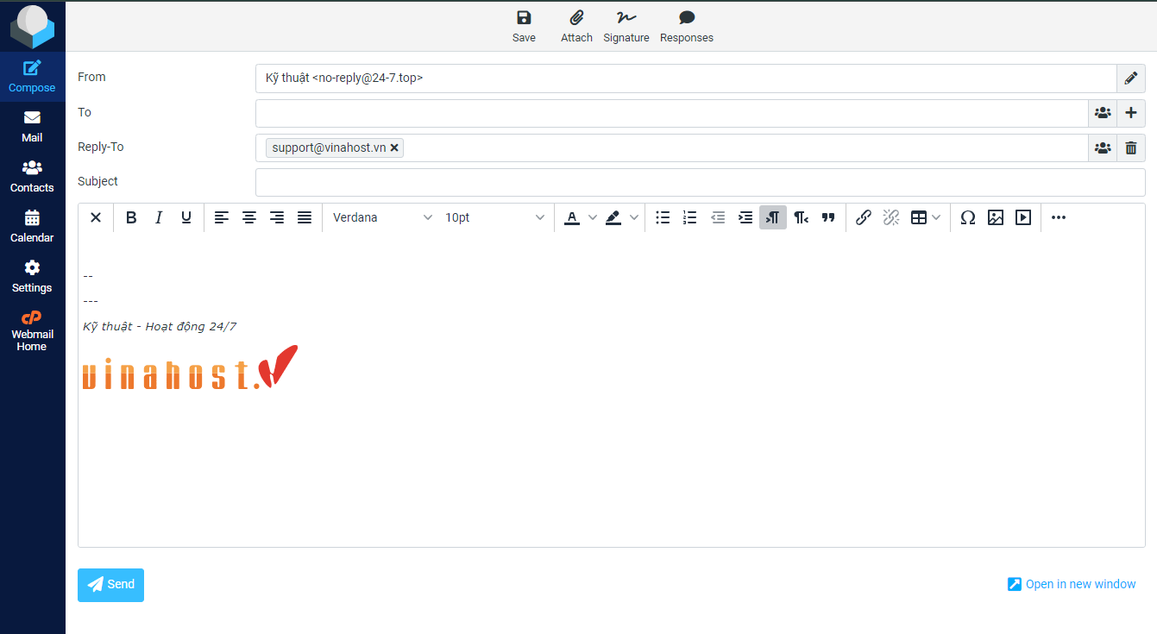The width and height of the screenshot is (1157, 634).
Task: Delete the Reply-To field with trash icon
Action: pos(1131,148)
